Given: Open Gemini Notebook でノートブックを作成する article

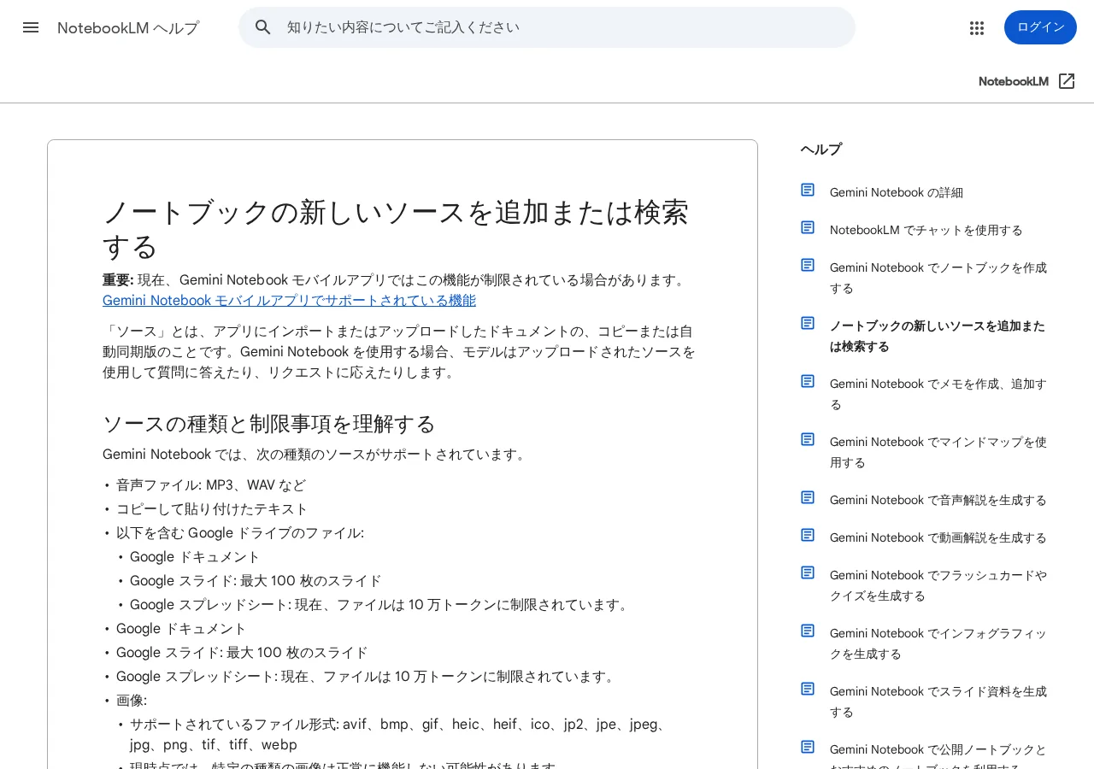Looking at the screenshot, I should (x=938, y=278).
